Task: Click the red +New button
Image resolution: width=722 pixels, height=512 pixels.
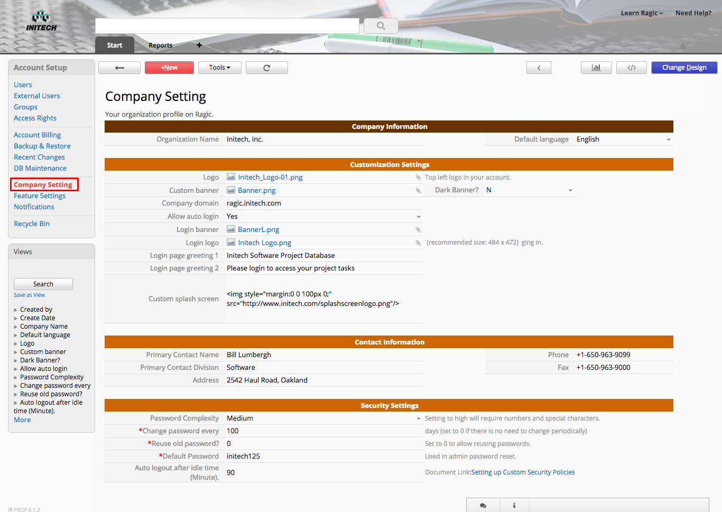Action: pyautogui.click(x=169, y=68)
